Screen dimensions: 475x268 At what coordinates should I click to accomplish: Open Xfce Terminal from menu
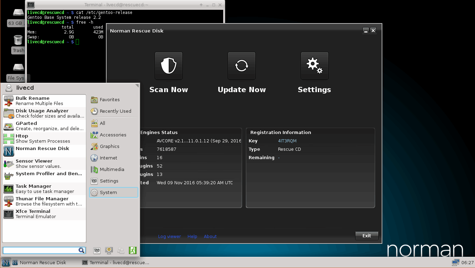pyautogui.click(x=44, y=214)
